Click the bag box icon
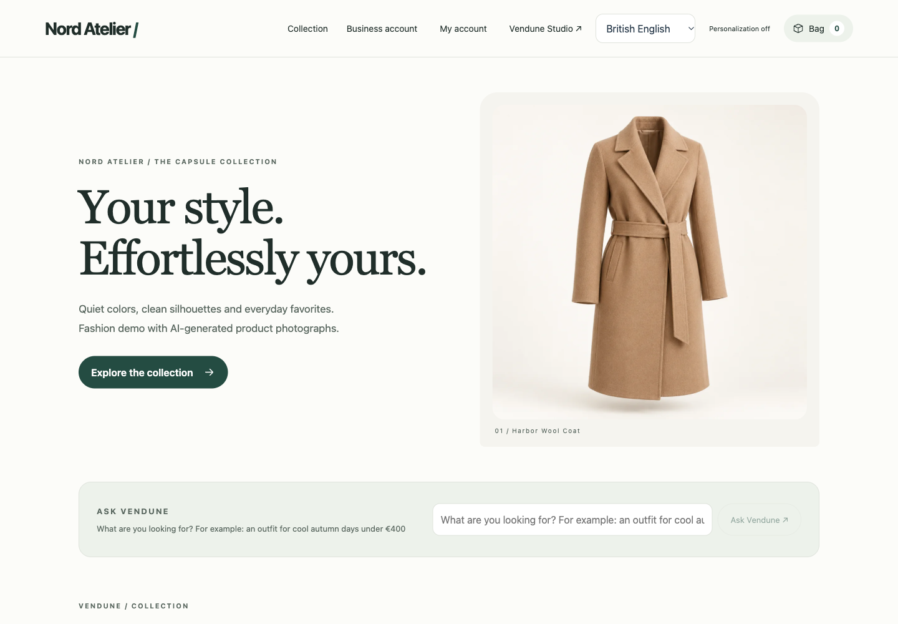This screenshot has height=624, width=898. (x=798, y=29)
